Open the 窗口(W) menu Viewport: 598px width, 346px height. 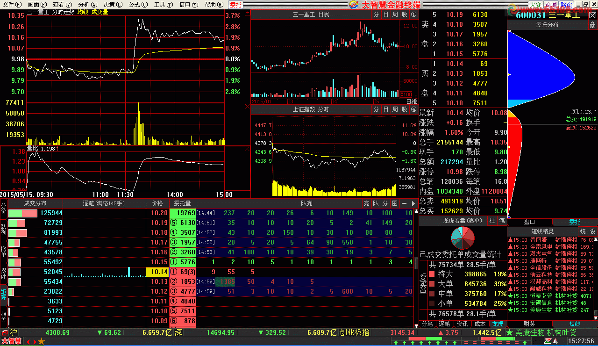click(189, 5)
